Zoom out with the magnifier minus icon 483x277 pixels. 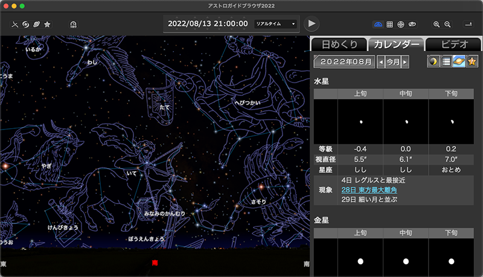click(x=447, y=24)
